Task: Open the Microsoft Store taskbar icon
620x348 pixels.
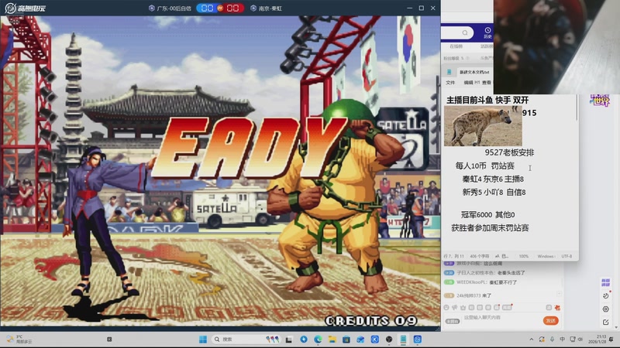Action: click(x=346, y=339)
